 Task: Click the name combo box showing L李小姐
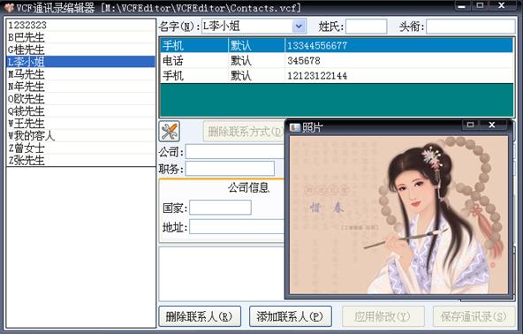pos(254,26)
